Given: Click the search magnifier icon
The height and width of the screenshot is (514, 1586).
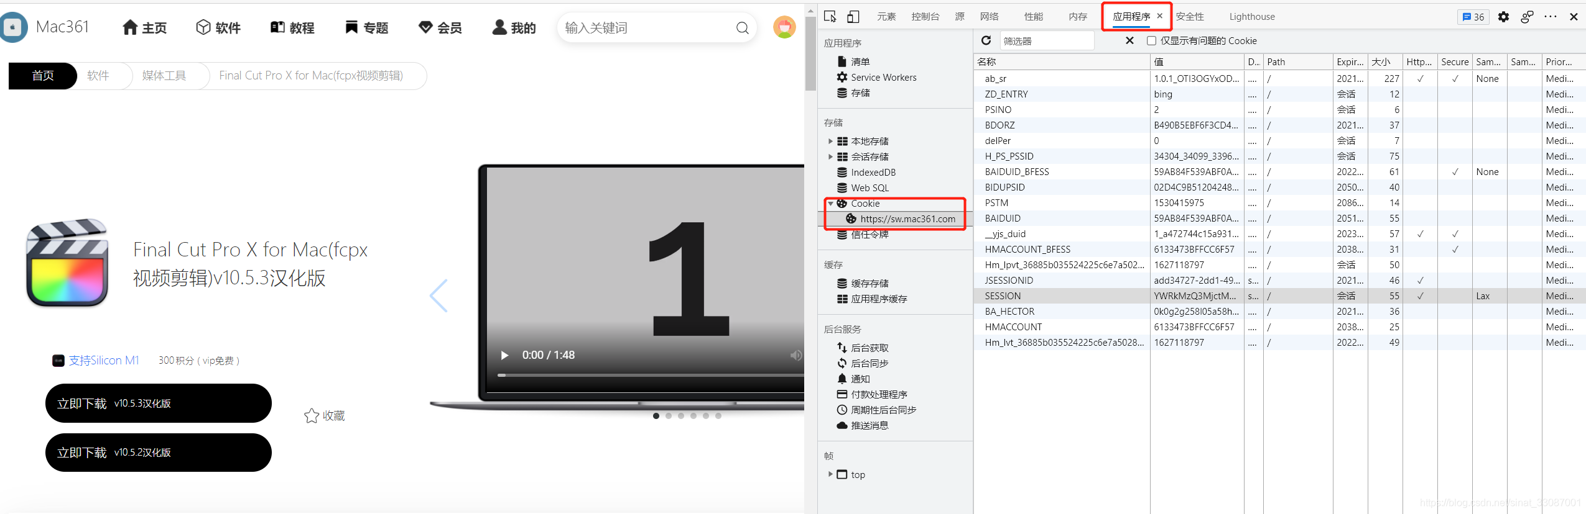Looking at the screenshot, I should click(742, 28).
